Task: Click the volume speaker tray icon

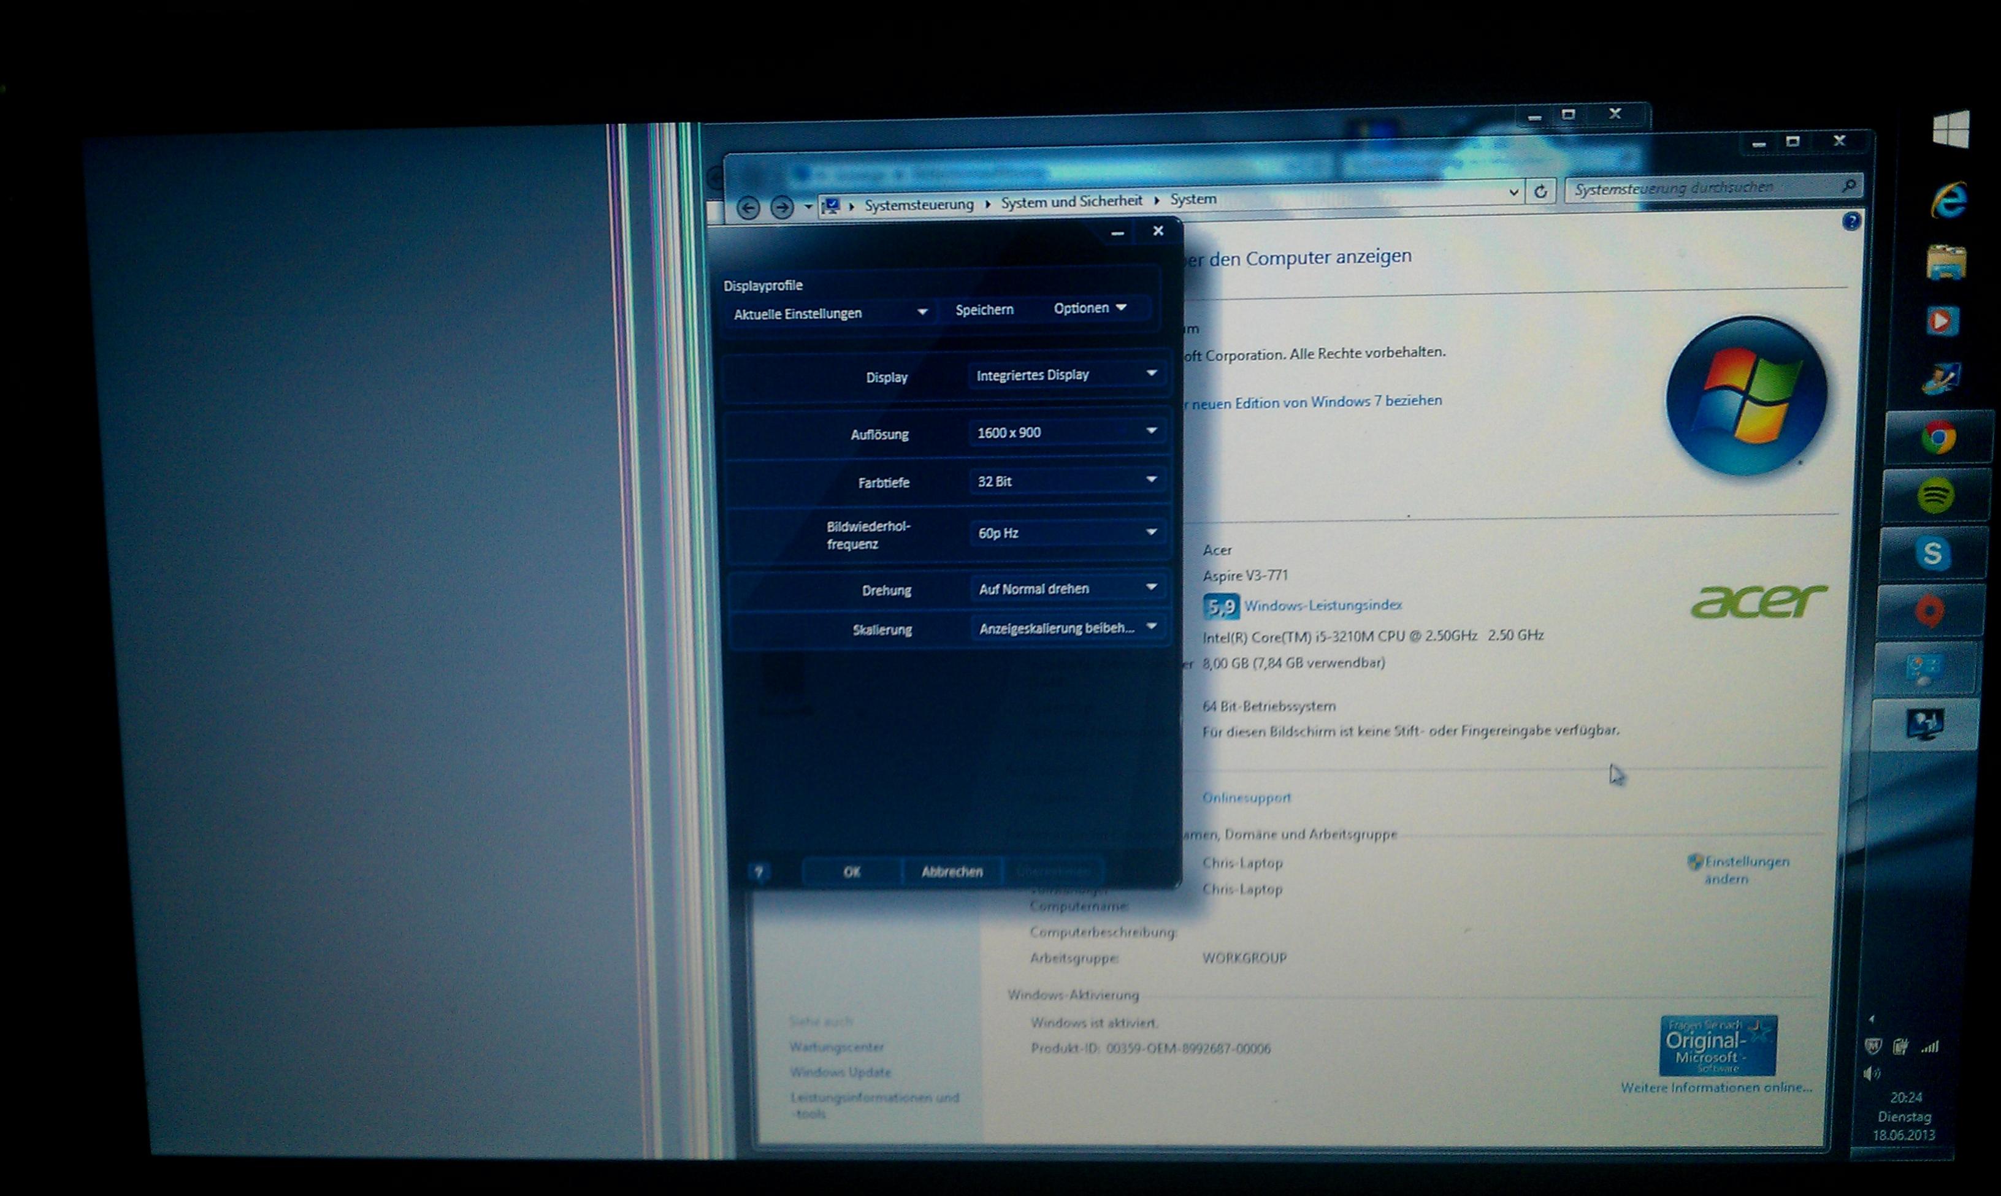Action: [1872, 1073]
